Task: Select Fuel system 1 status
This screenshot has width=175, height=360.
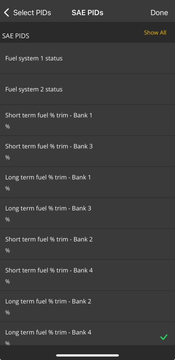Action: point(87,58)
